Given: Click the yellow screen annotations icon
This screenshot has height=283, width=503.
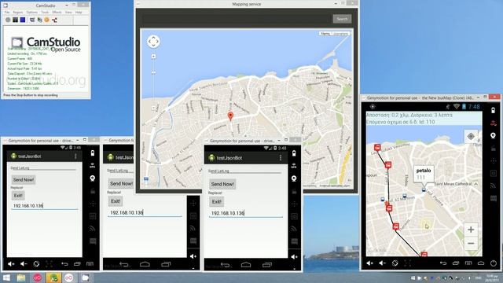Looking at the screenshot, I should [47, 20].
